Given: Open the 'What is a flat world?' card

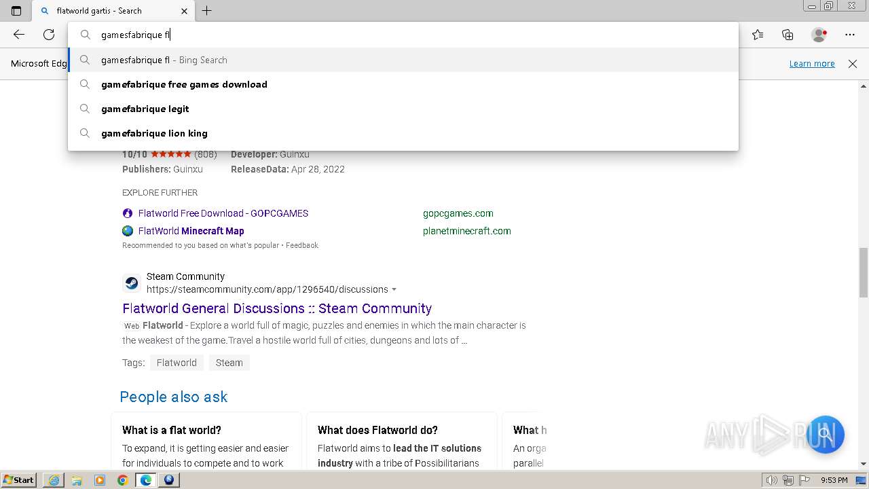Looking at the screenshot, I should (x=206, y=440).
